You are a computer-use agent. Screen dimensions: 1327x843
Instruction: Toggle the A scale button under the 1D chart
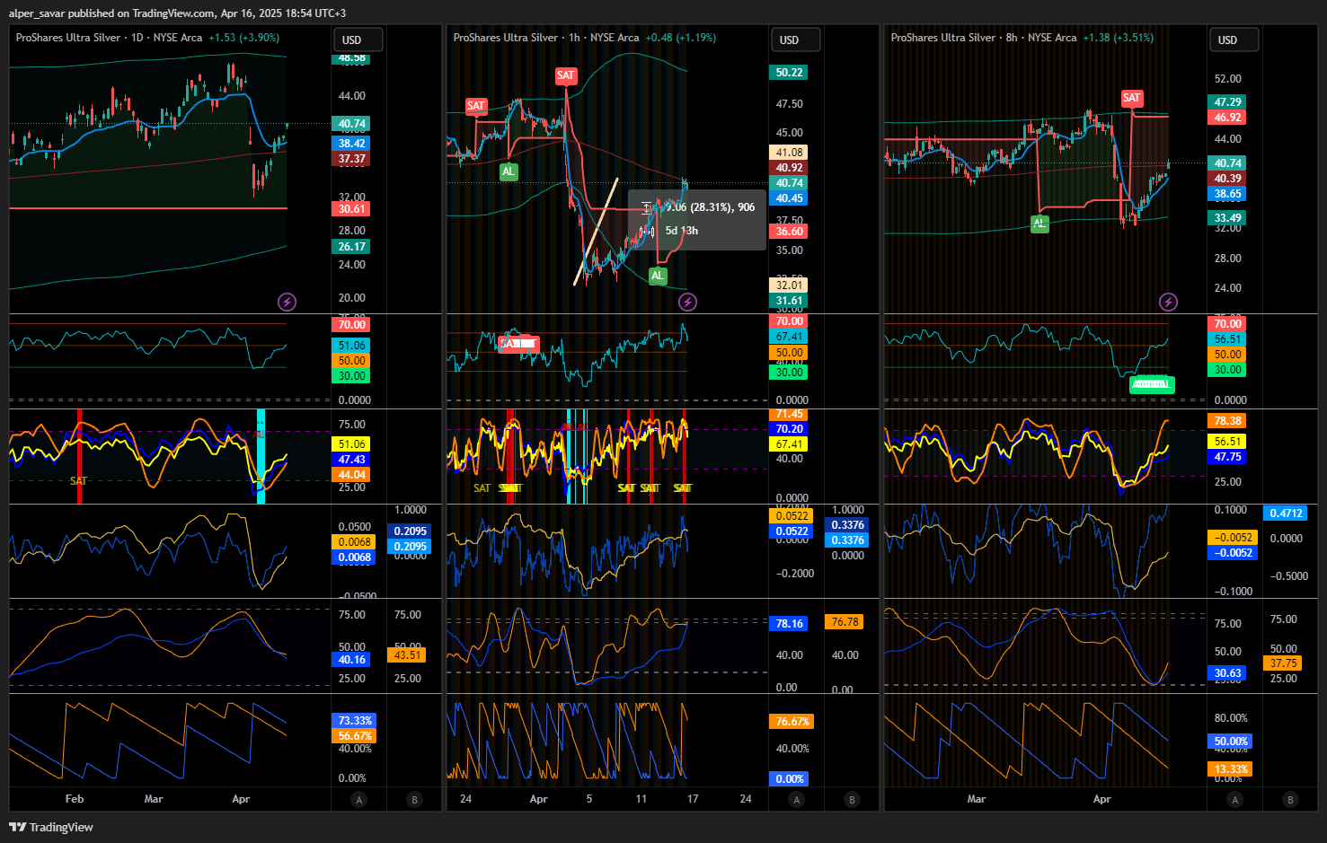click(x=359, y=799)
